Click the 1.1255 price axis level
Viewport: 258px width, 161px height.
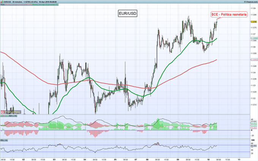(253, 53)
